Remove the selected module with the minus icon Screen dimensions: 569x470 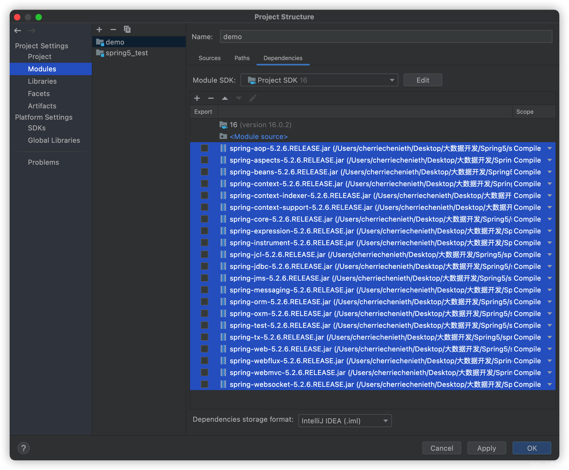point(113,30)
